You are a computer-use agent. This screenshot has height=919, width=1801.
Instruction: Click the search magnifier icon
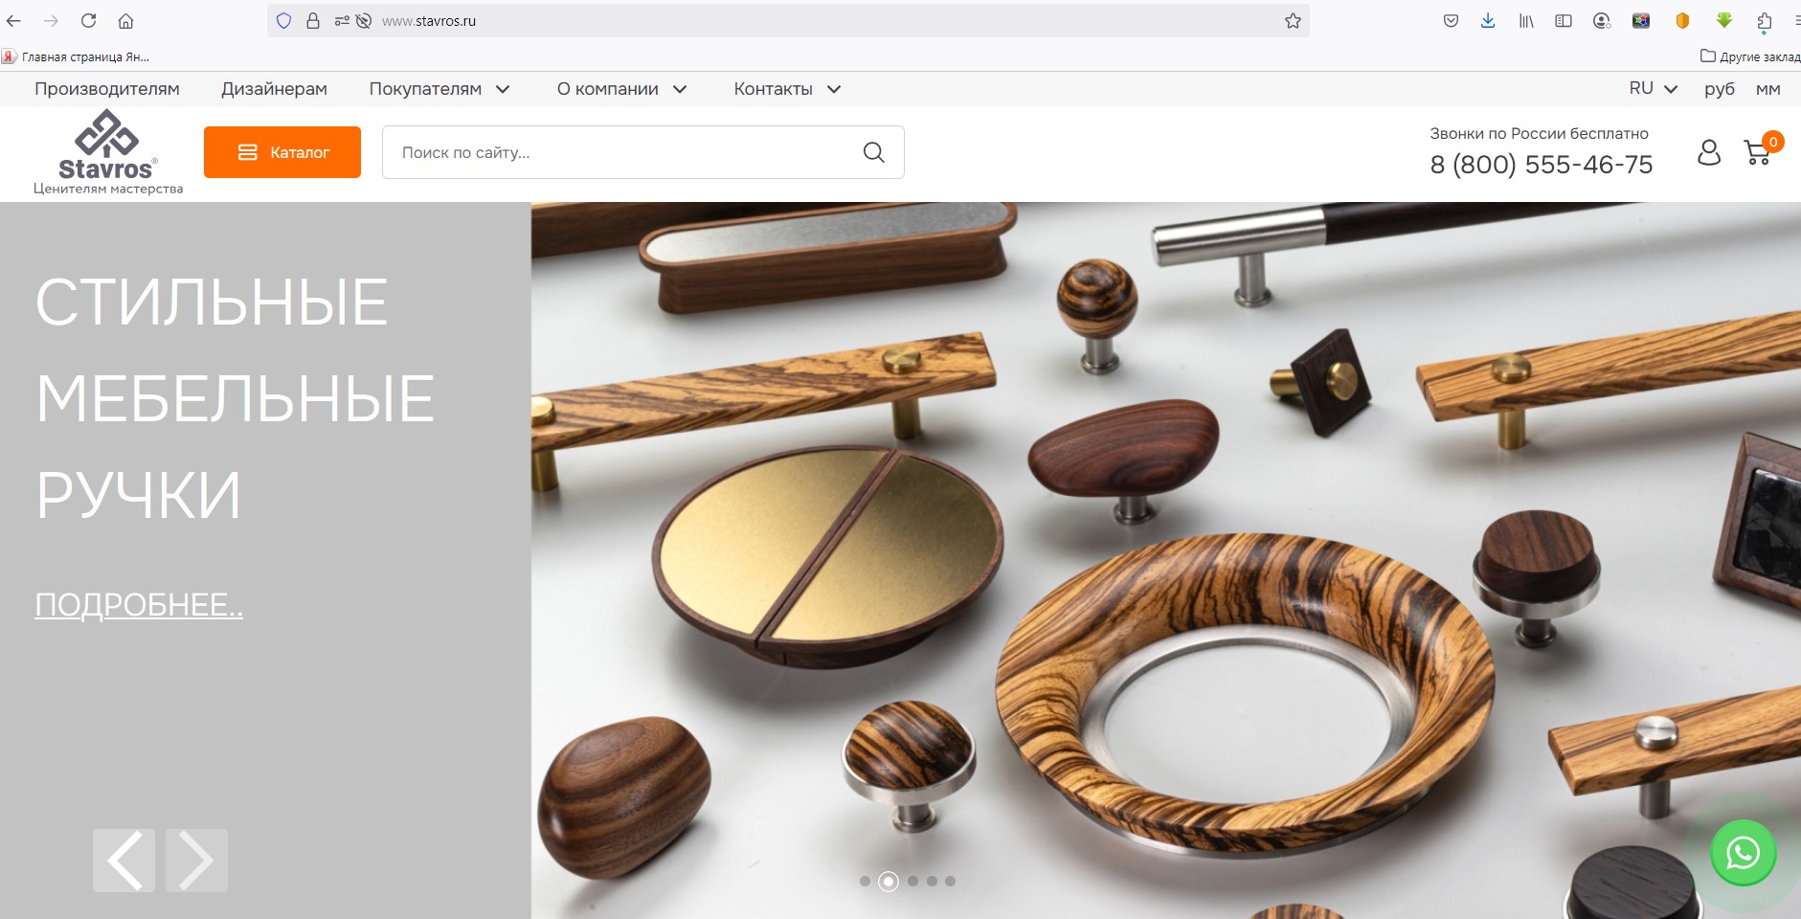[x=873, y=152]
